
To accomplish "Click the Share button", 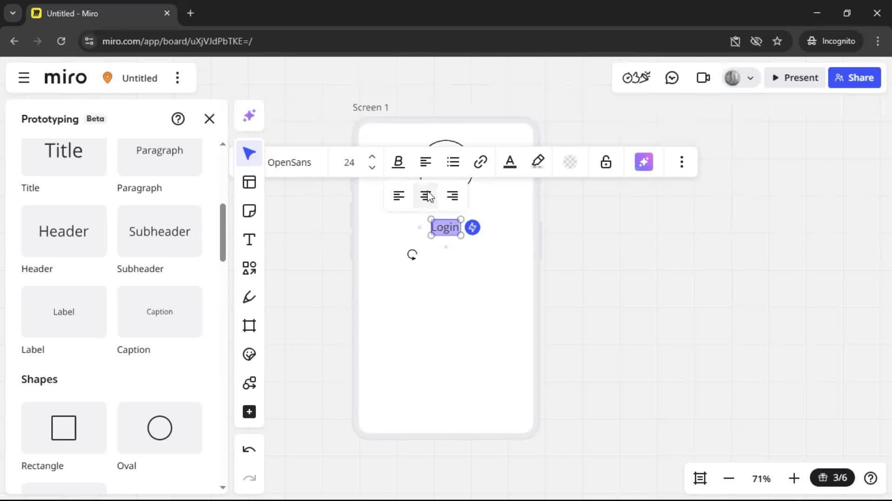I will point(854,77).
